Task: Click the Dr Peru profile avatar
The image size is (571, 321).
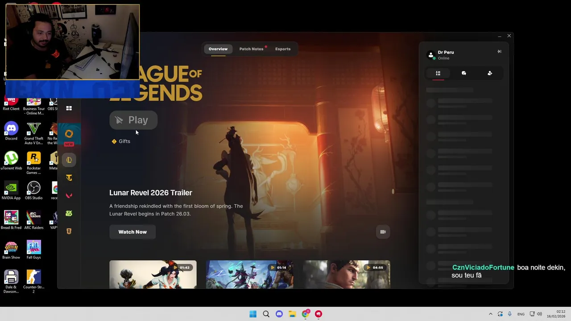Action: 431,55
